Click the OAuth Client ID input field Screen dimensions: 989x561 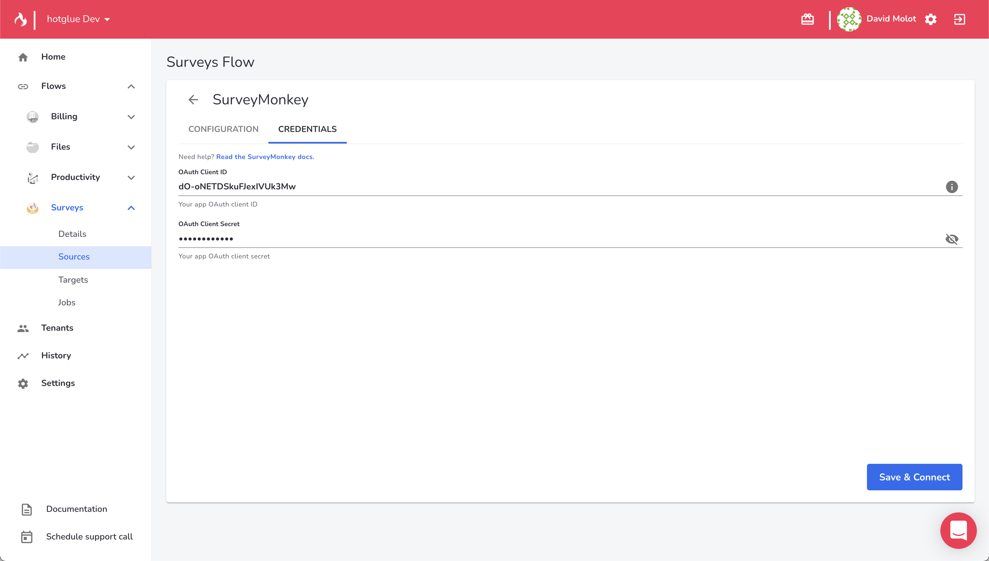click(x=540, y=186)
